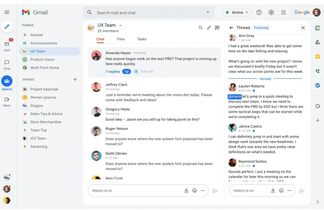
Task: Search within the UX Team space
Action: pos(200,28)
